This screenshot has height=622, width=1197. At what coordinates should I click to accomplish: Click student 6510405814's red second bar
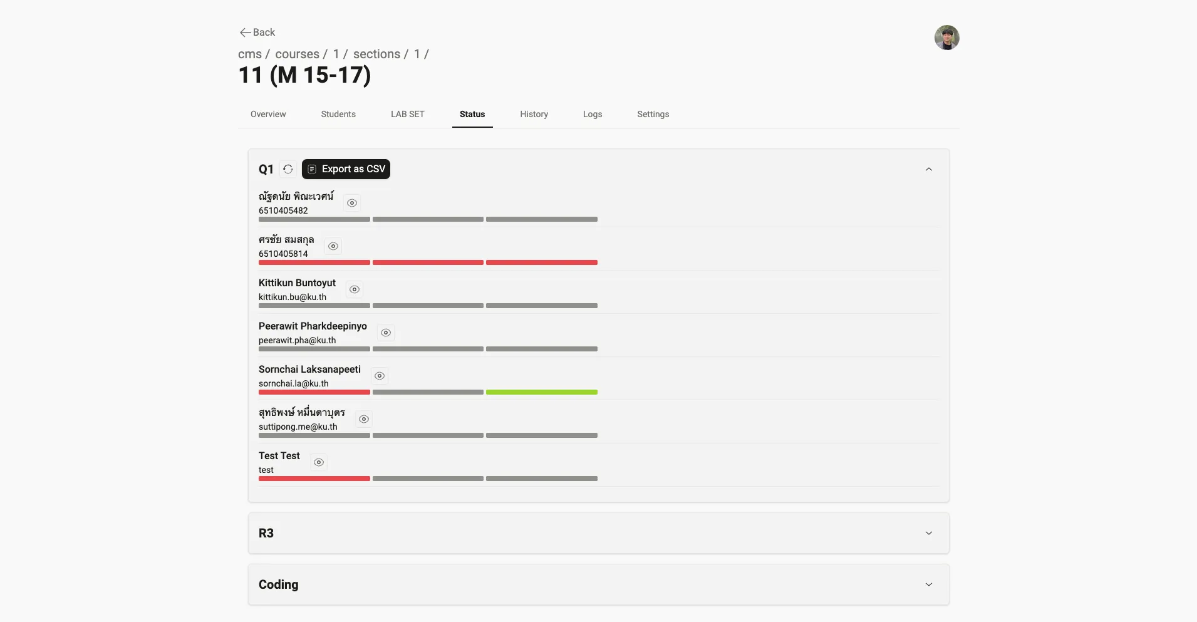(x=428, y=262)
